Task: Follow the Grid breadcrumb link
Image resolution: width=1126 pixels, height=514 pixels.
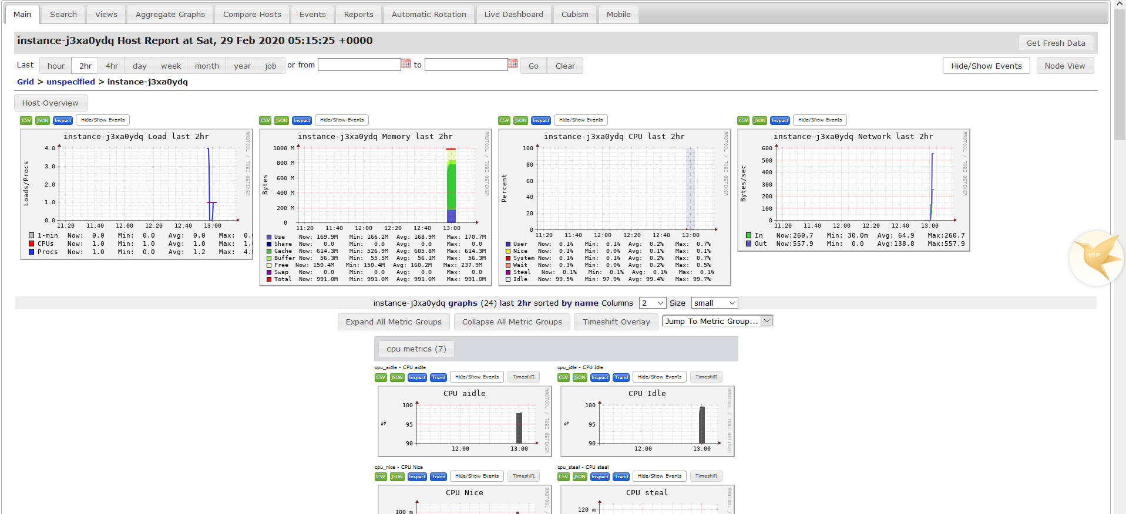Action: 25,82
